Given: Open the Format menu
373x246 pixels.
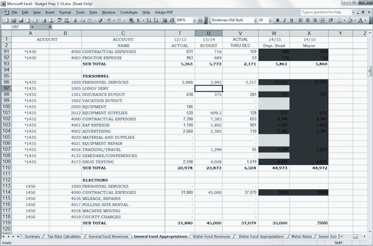Looking at the screenshot, I should tap(65, 12).
